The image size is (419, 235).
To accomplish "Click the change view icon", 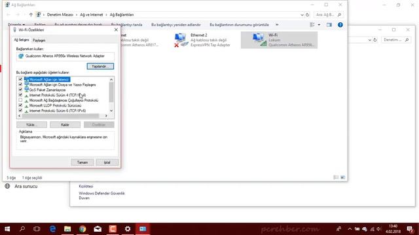I will tap(312, 25).
